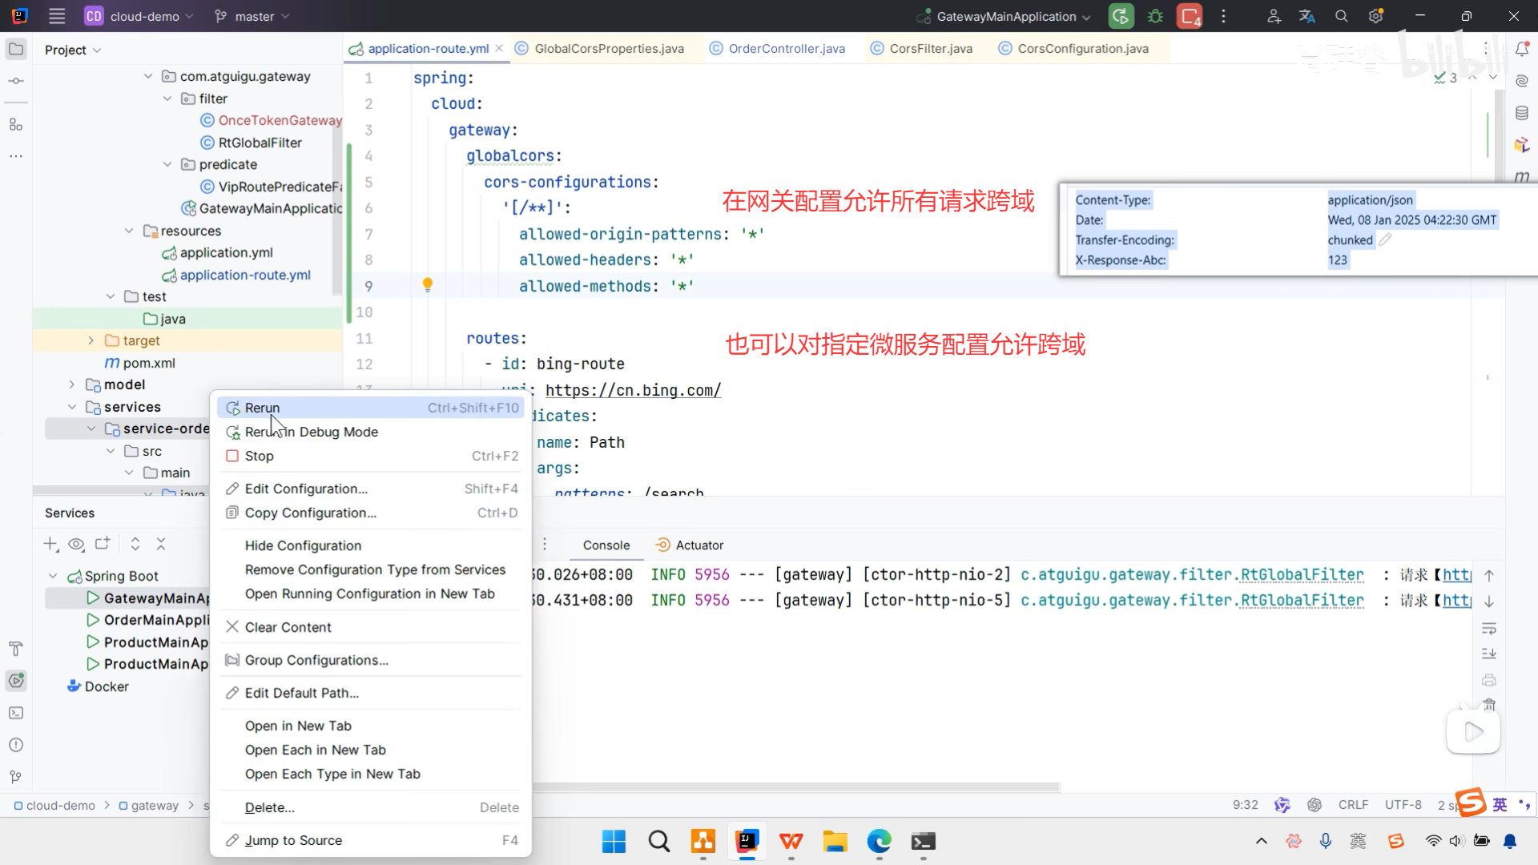1538x865 pixels.
Task: Open Search Everywhere magnifier icon
Action: pos(1342,16)
